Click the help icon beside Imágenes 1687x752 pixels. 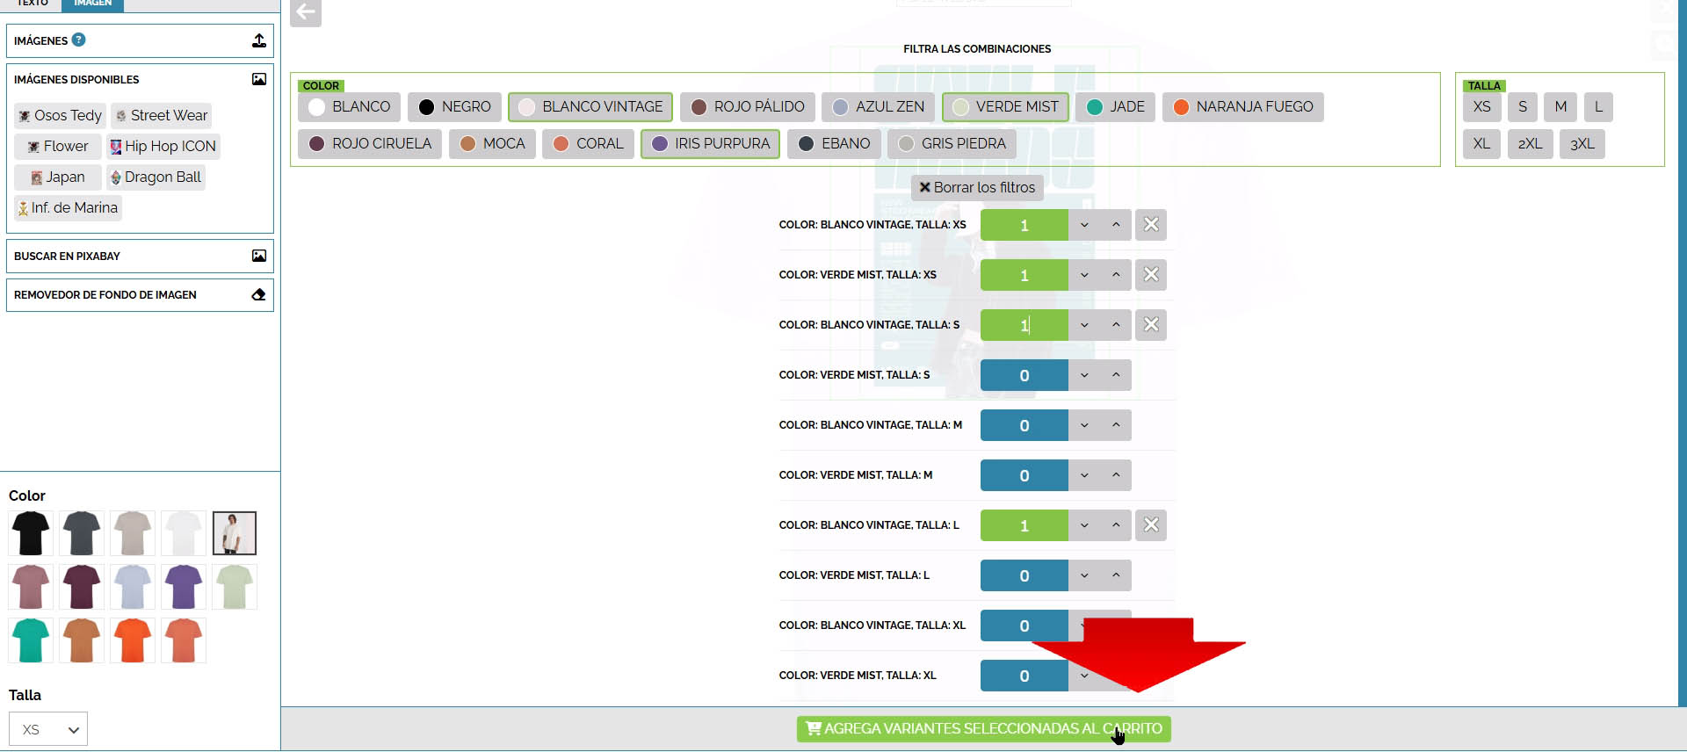coord(78,40)
